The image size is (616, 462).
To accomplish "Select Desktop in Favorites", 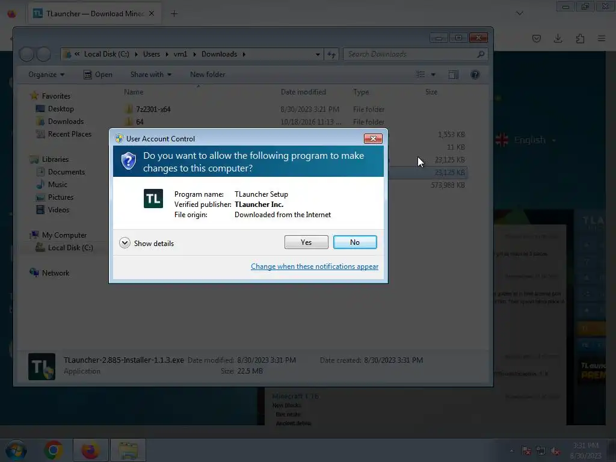I will [x=61, y=109].
